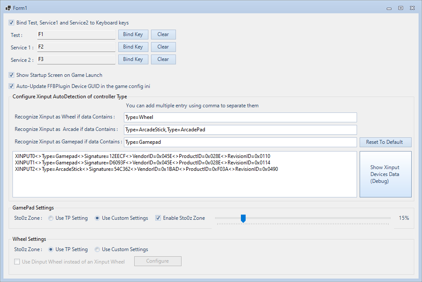
Task: Toggle Enable Sto0z Zone checkbox
Action: (158, 218)
